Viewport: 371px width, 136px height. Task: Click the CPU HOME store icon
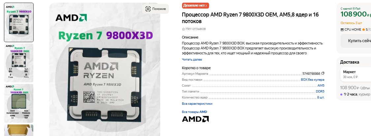pyautogui.click(x=342, y=30)
